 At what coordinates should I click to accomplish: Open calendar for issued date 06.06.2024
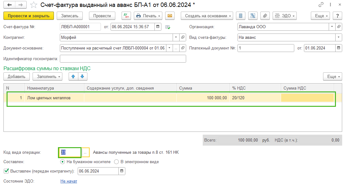(122, 171)
